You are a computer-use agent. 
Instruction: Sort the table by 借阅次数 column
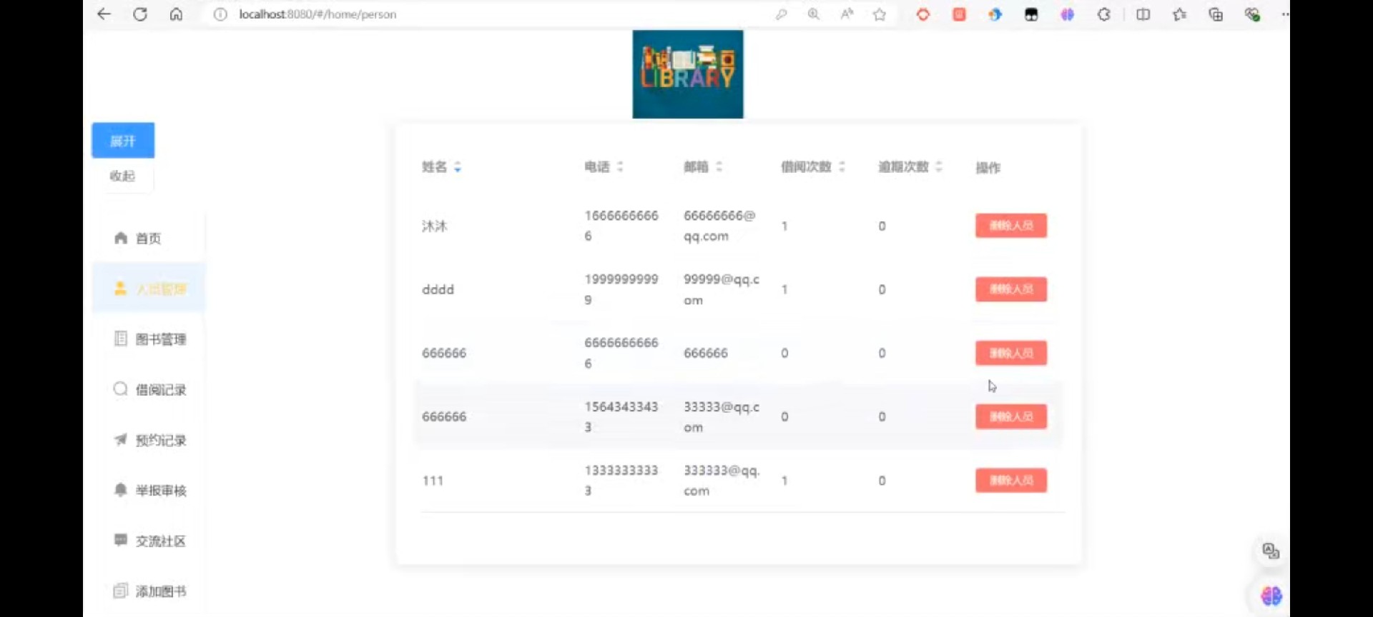click(x=842, y=166)
